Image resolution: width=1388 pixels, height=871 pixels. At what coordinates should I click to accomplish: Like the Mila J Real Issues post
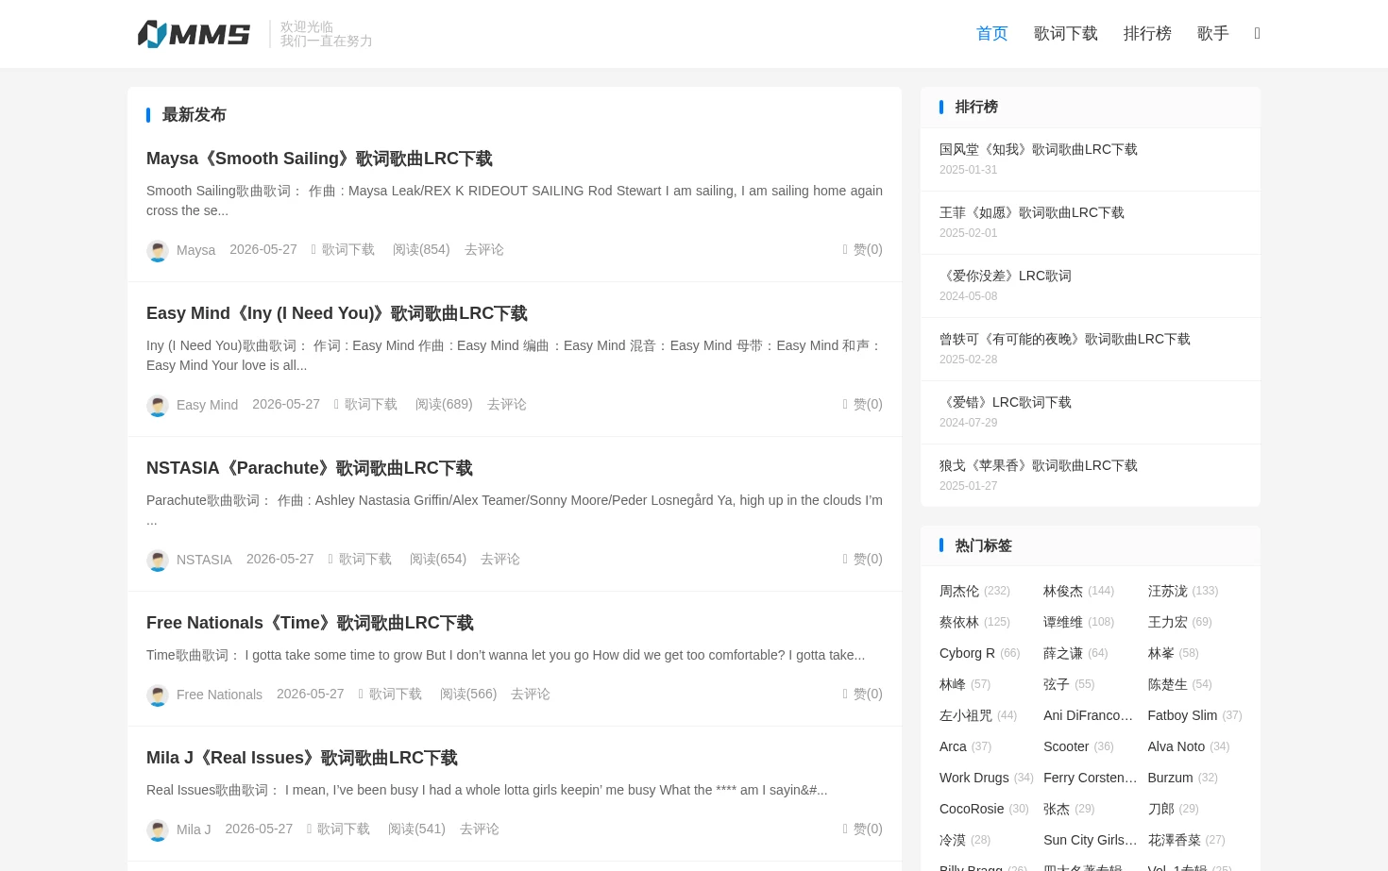(863, 829)
